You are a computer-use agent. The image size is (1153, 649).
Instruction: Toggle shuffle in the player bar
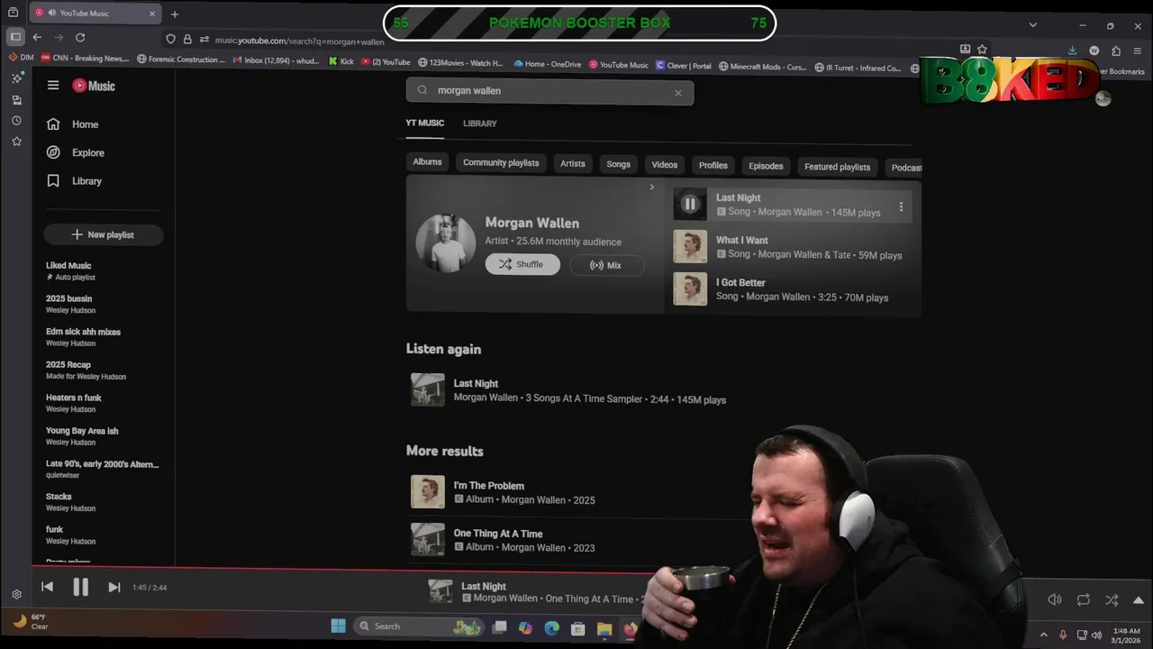pyautogui.click(x=1112, y=599)
